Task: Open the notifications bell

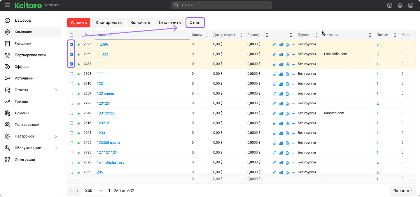Action: pos(400,5)
